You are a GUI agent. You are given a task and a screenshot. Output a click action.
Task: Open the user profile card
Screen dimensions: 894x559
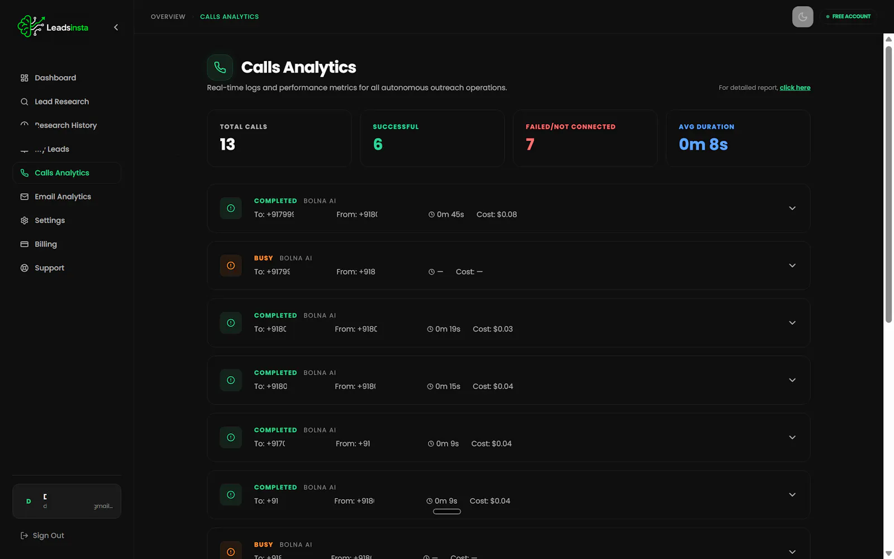[66, 501]
